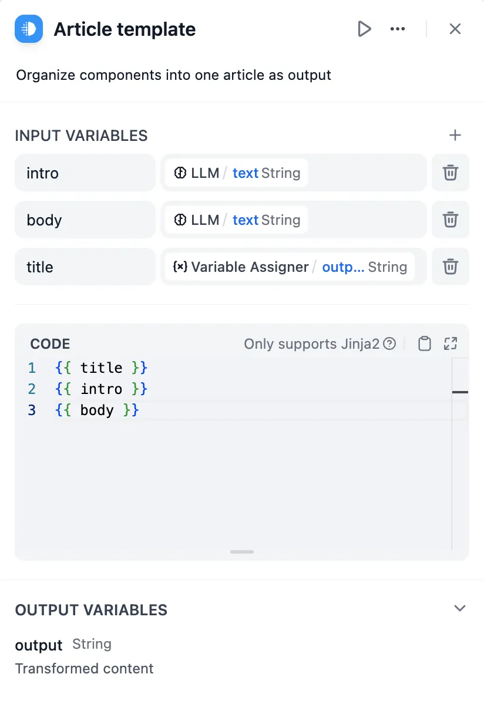Edit the intro variable name field
The image size is (484, 701).
tap(85, 173)
